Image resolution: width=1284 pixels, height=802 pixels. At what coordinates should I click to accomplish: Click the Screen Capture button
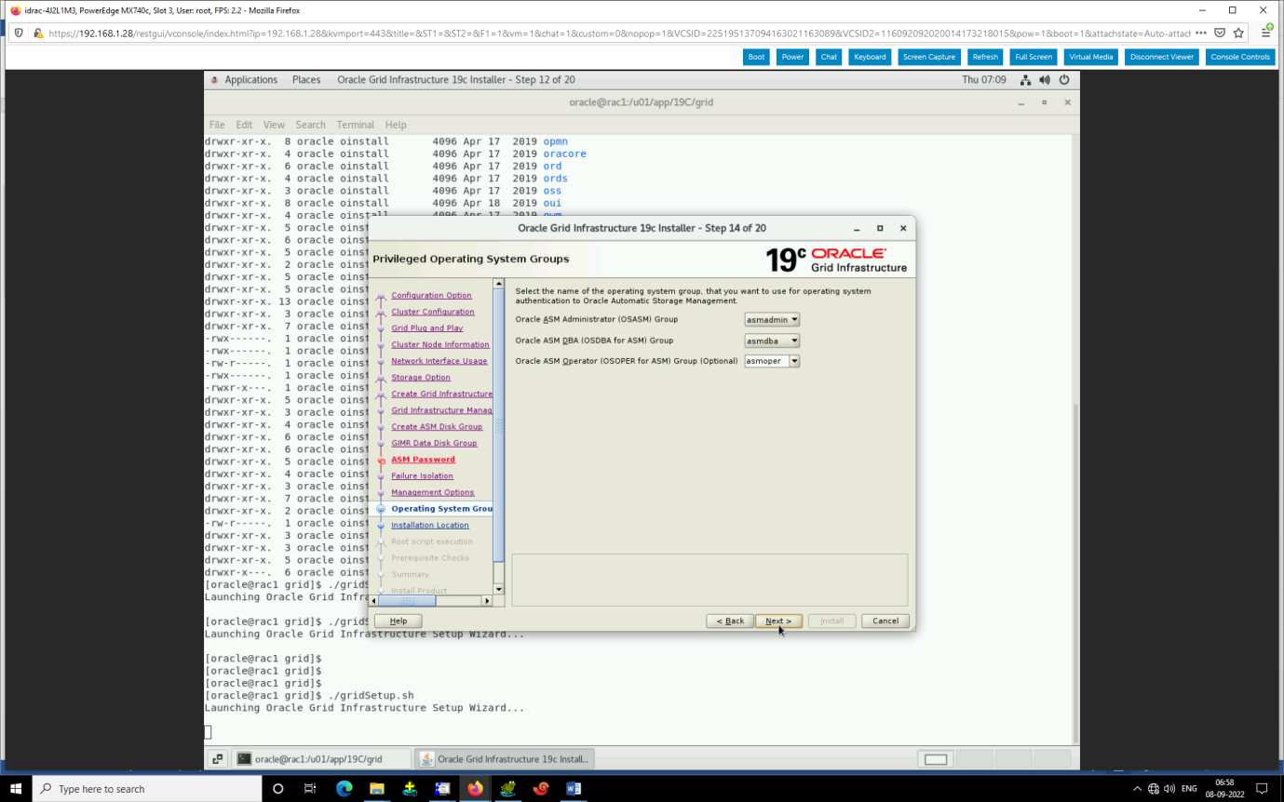coord(929,57)
